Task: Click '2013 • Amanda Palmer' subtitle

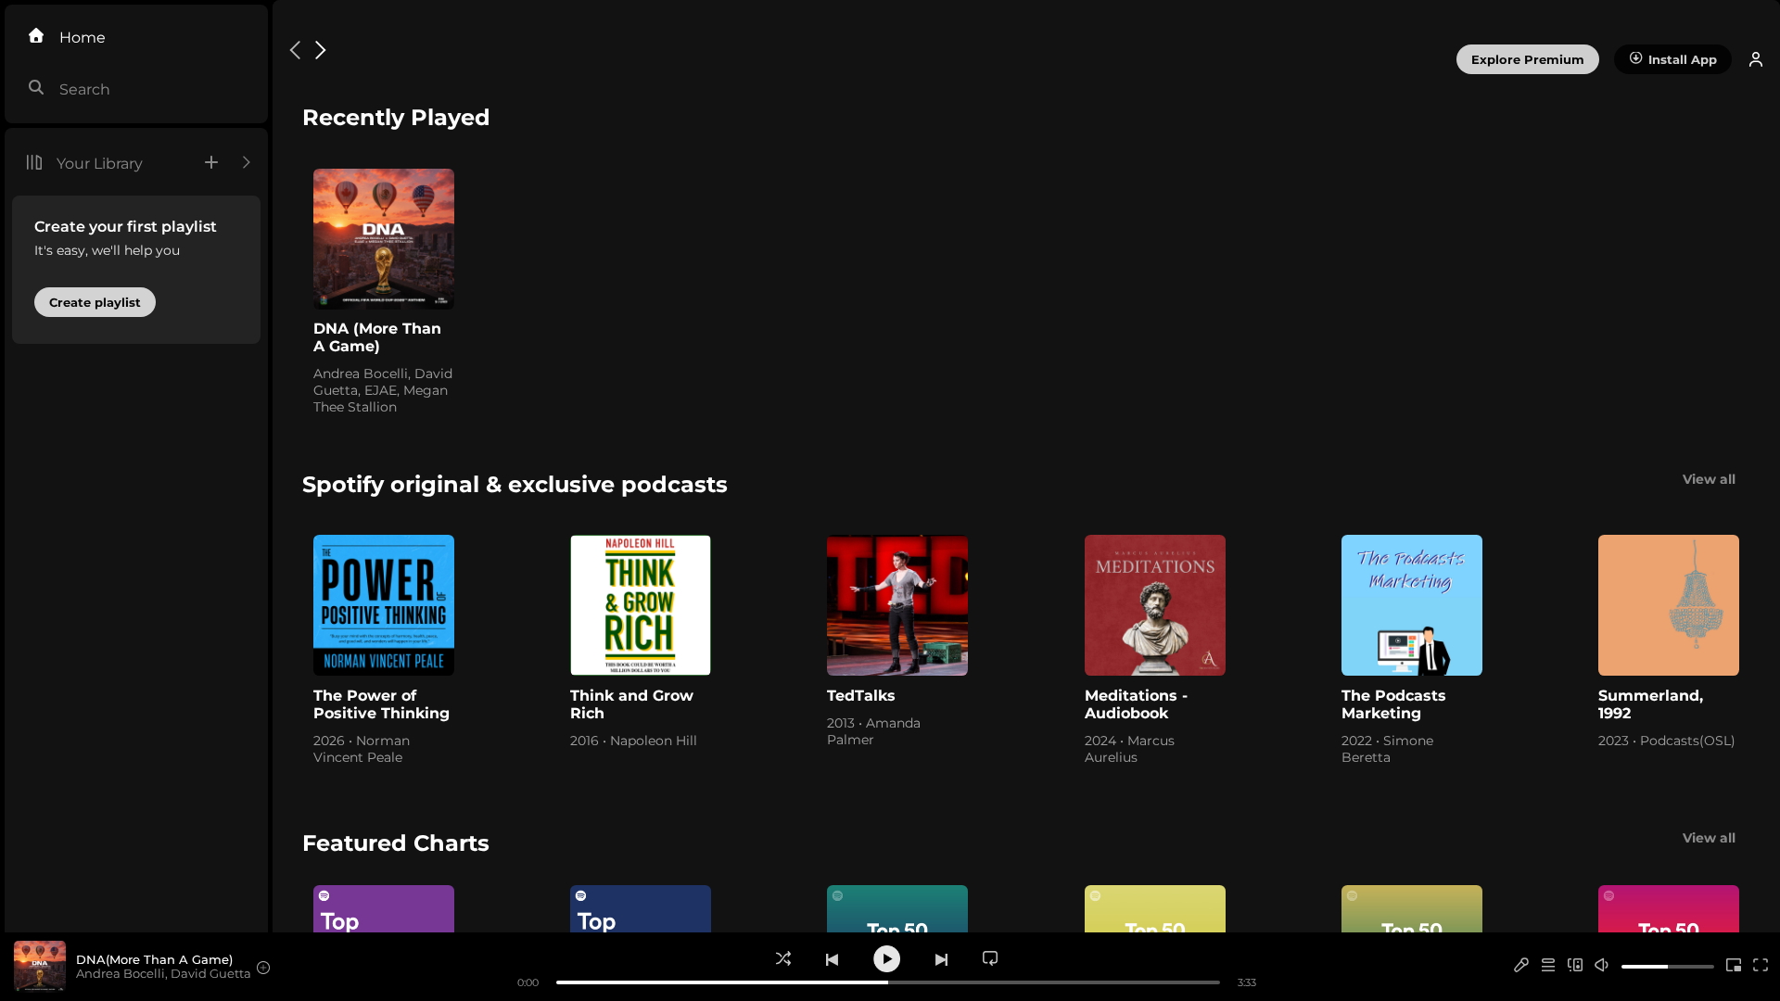Action: [873, 731]
